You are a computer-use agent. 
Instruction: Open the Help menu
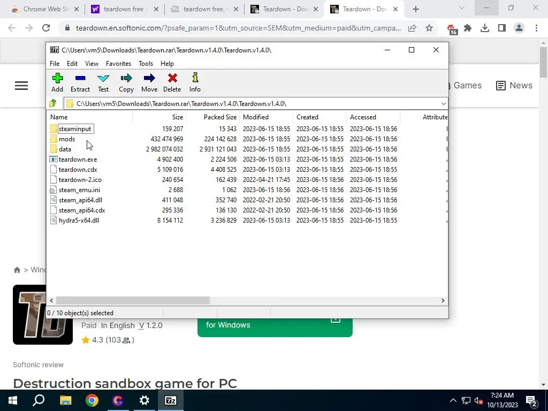tap(167, 64)
